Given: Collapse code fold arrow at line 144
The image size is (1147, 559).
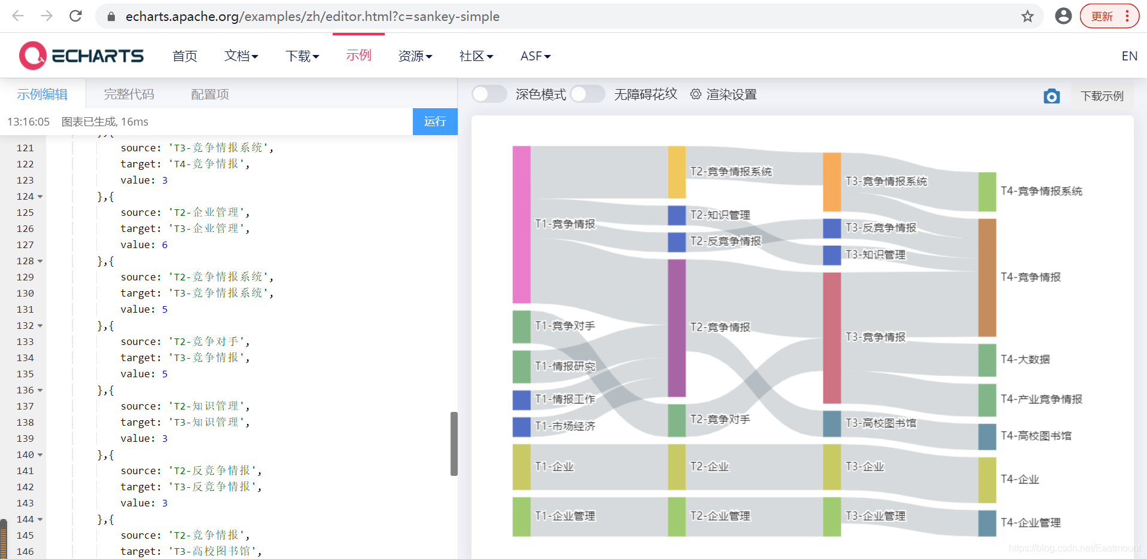Looking at the screenshot, I should 40,519.
